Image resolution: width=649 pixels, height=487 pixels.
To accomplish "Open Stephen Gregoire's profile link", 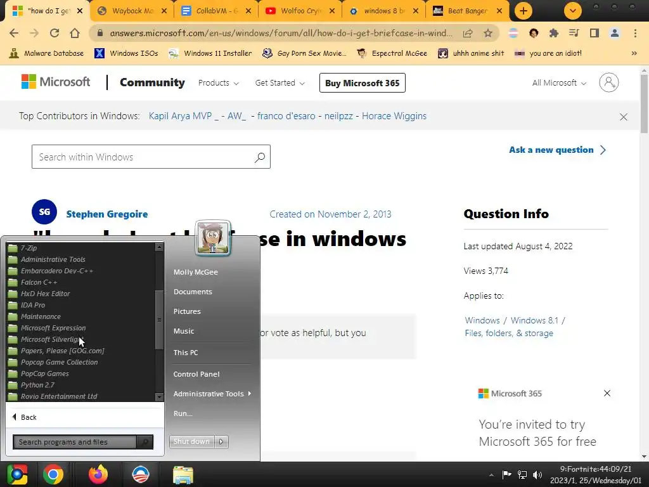I will click(x=106, y=214).
